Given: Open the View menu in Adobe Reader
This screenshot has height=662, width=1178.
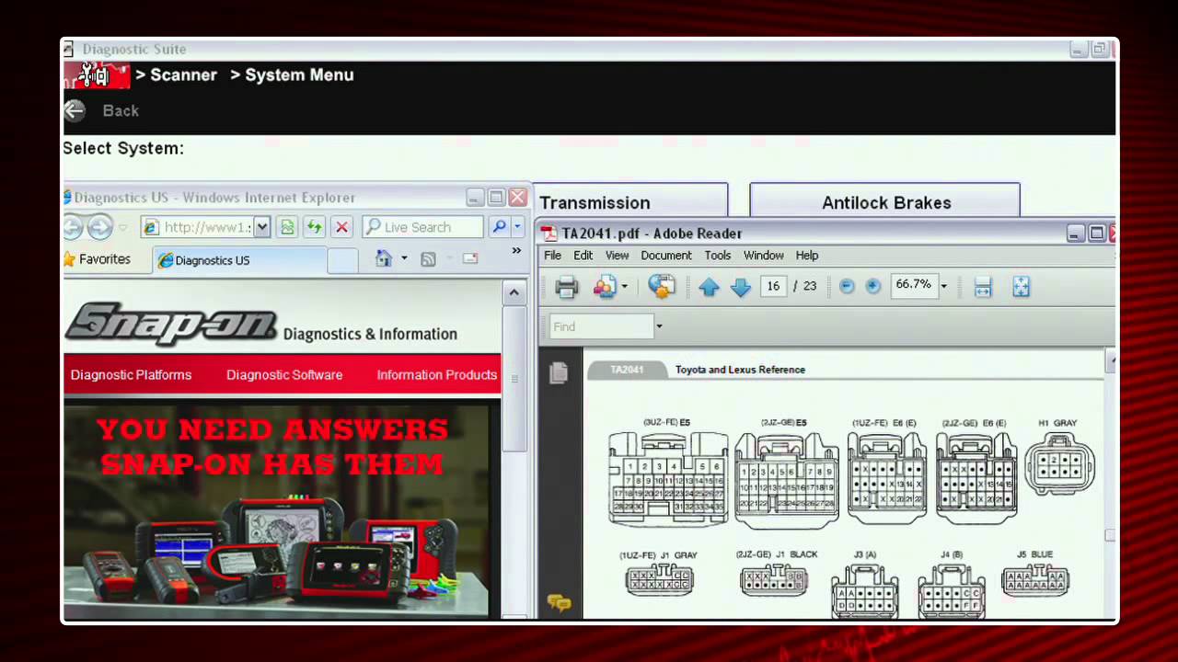Looking at the screenshot, I should click(617, 256).
